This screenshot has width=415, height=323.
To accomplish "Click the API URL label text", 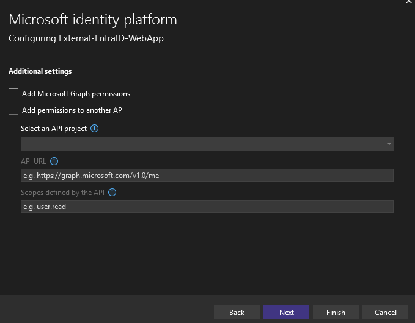I will pos(34,161).
